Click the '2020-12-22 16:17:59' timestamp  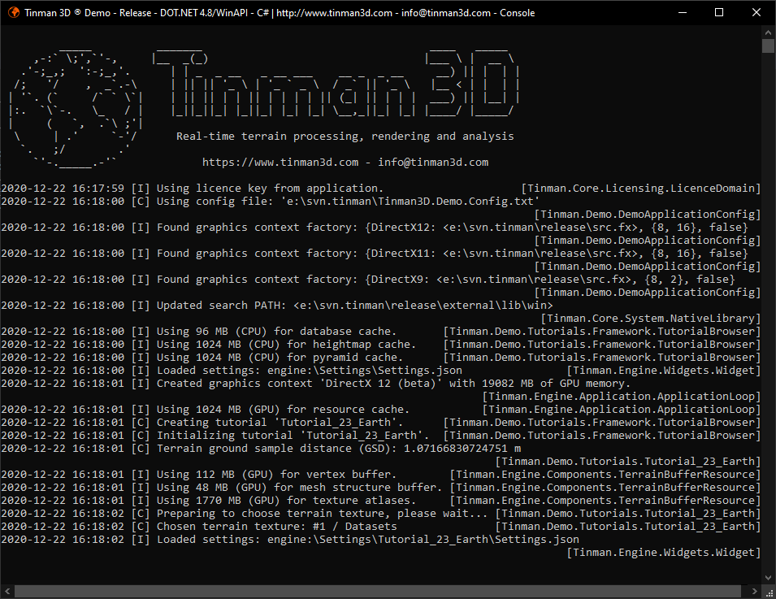63,189
